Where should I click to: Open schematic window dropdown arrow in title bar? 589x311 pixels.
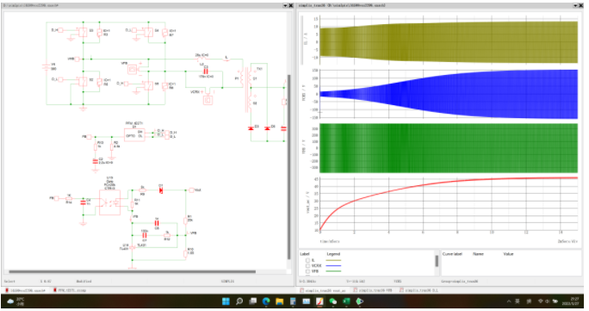coord(285,6)
